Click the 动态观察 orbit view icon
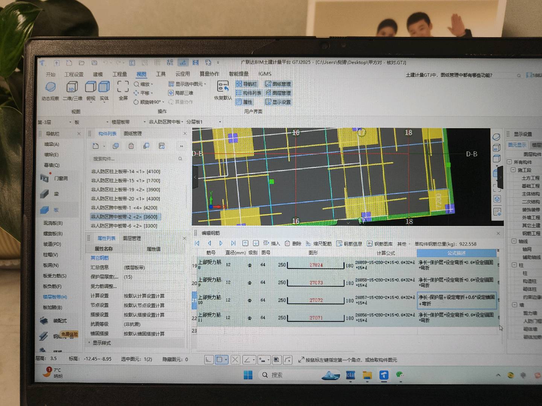 pos(50,87)
